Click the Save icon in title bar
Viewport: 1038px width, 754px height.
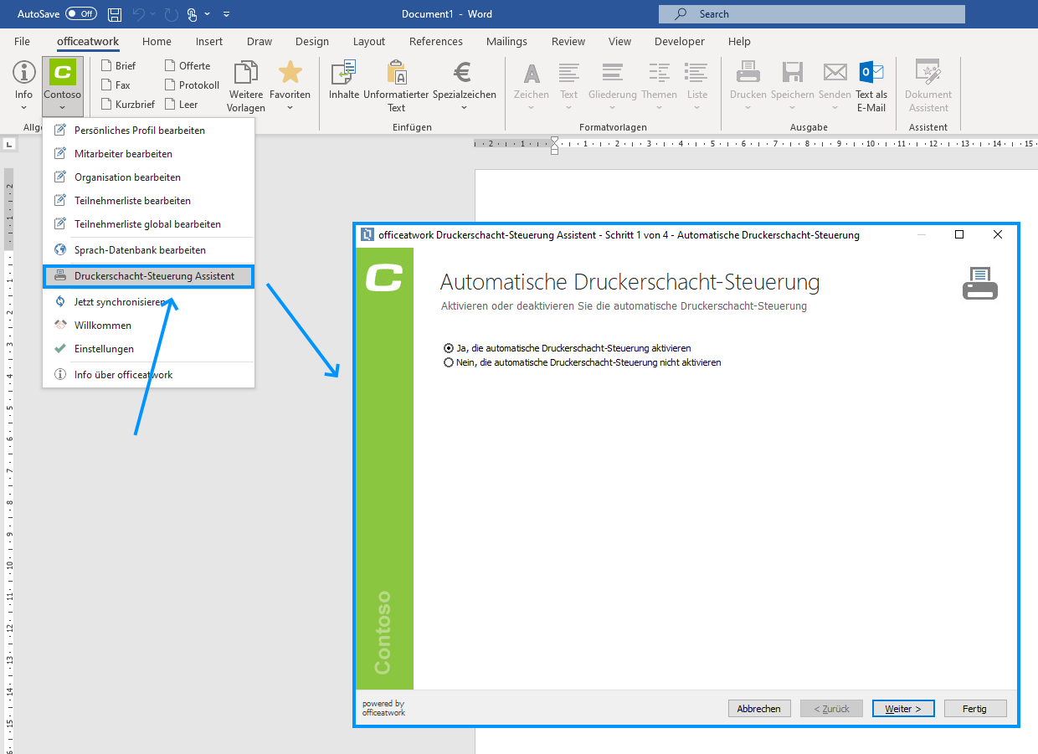115,14
